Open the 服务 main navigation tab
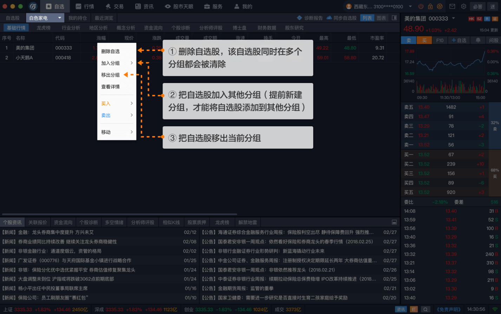 [213, 6]
